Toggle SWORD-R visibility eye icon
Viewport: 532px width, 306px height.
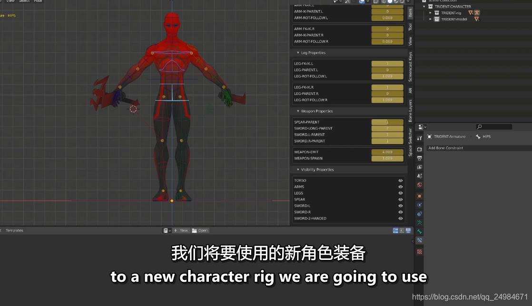point(400,212)
